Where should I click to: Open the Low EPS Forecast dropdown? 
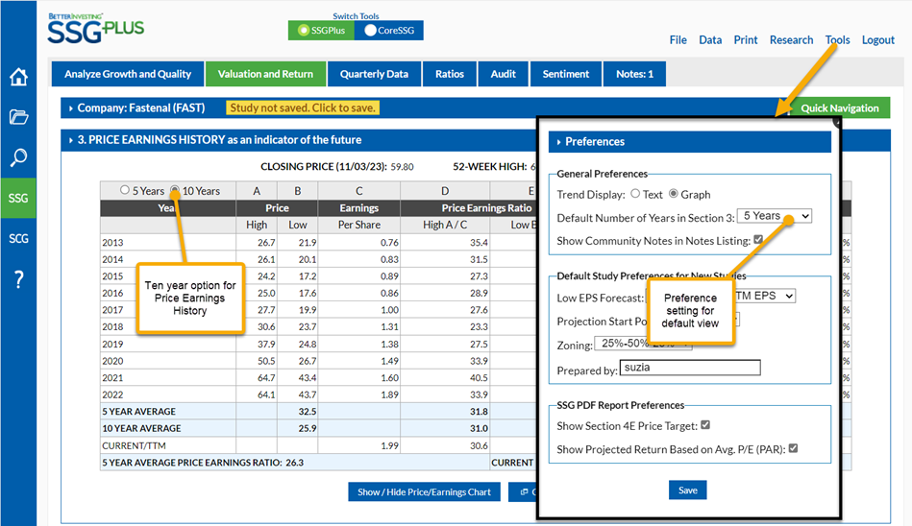pos(764,296)
